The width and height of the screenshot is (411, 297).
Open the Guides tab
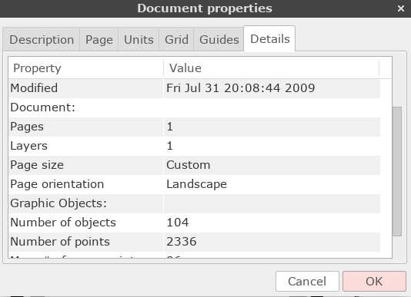219,40
